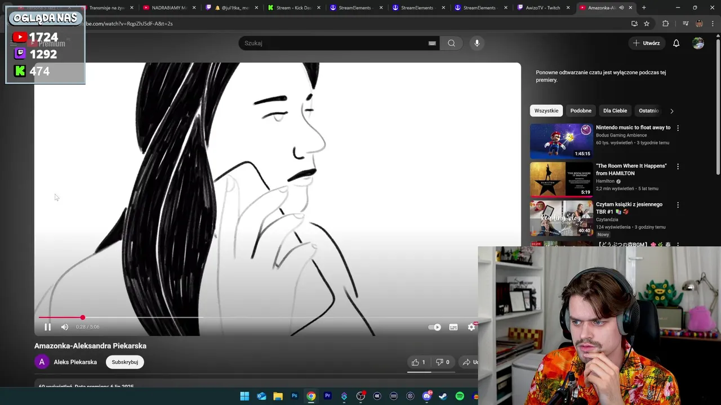The image size is (721, 405).
Task: Open Chrome media controls icon
Action: [686, 24]
